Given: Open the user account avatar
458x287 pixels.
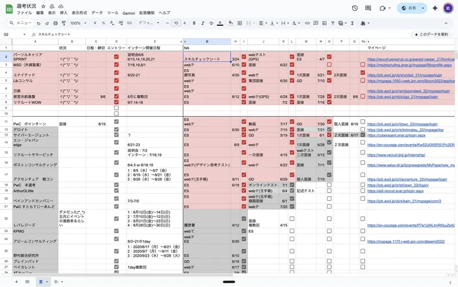Looking at the screenshot, I should pos(448,8).
